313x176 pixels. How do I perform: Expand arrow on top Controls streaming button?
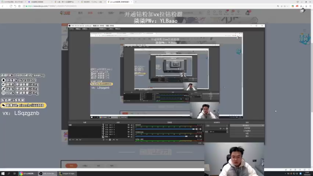263,126
